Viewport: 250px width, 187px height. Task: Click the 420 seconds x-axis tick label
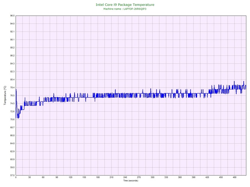coord(207,177)
